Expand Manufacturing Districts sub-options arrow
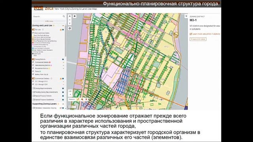The height and width of the screenshot is (142, 253). [63, 65]
